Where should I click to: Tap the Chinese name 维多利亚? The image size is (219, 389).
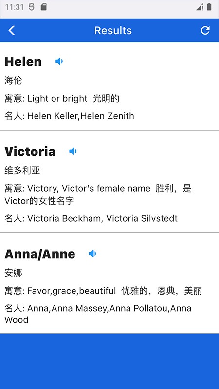(x=22, y=171)
